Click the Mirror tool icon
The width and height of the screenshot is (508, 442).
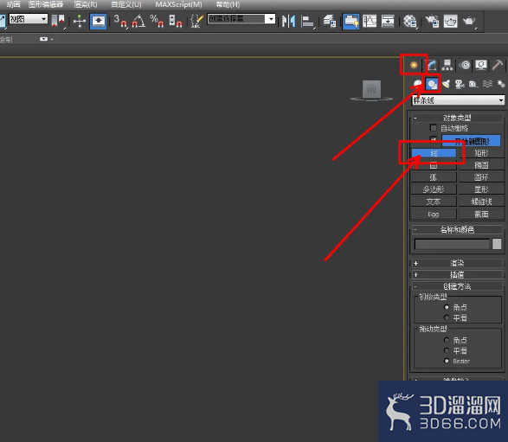tap(288, 22)
